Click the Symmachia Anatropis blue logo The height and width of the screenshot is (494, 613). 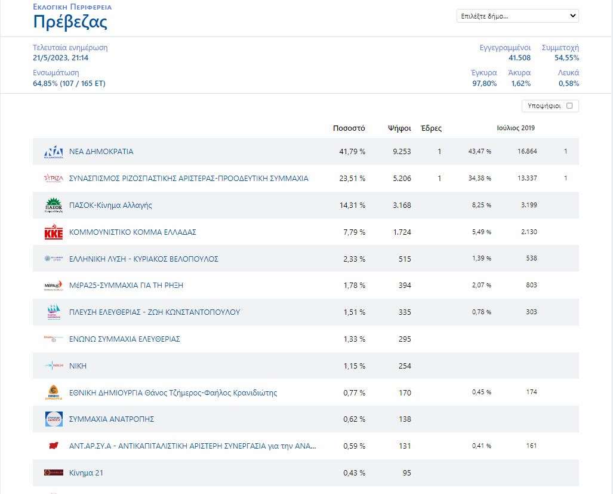(x=54, y=419)
